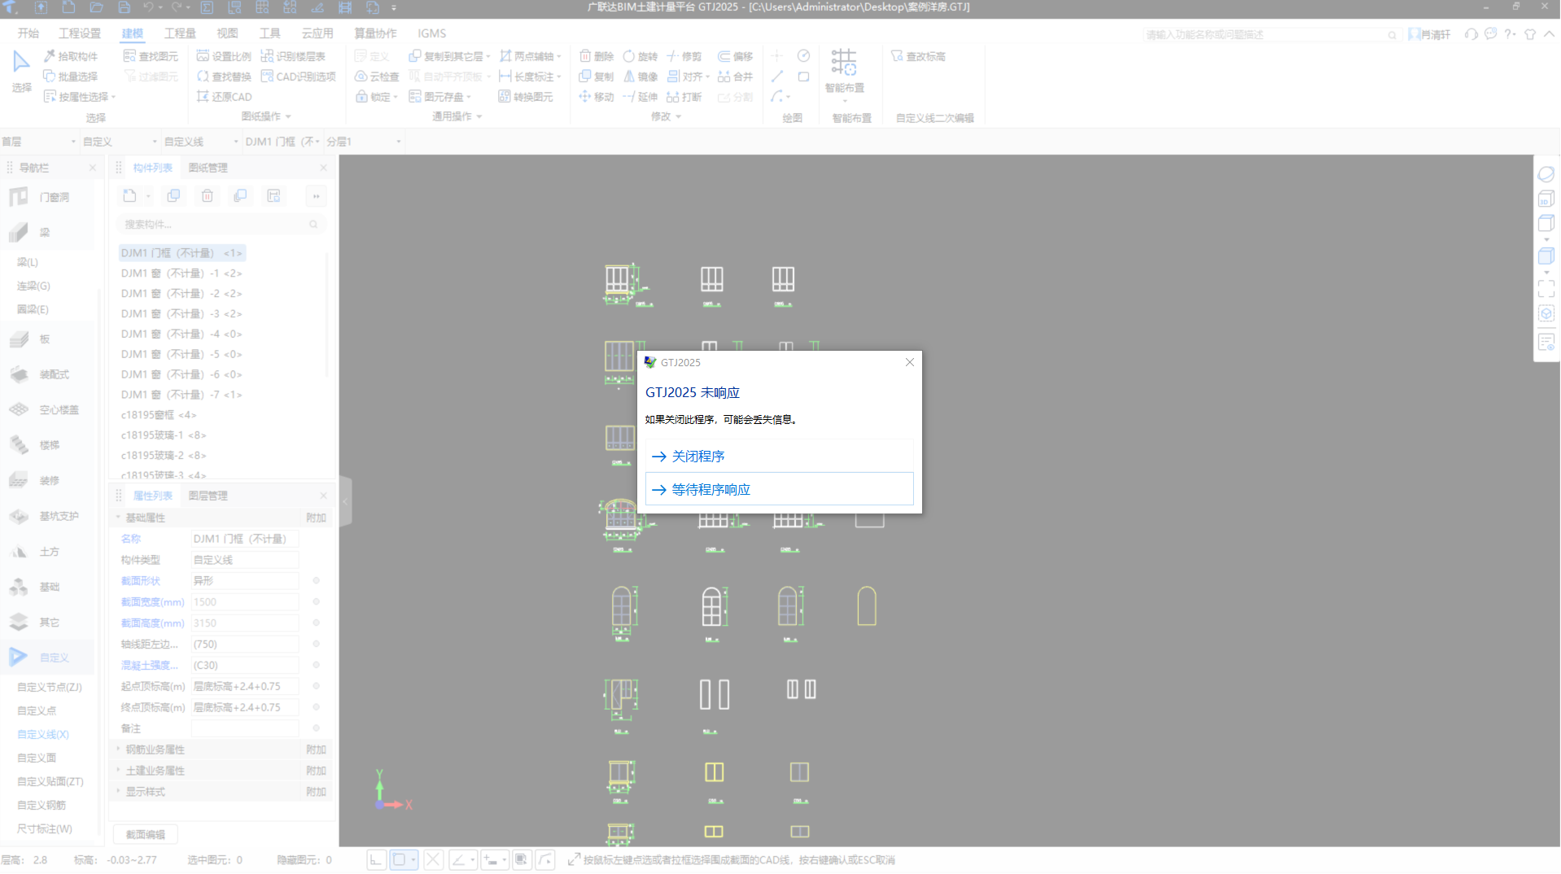Click 查改标高
Image resolution: width=1561 pixels, height=874 pixels.
click(x=918, y=56)
